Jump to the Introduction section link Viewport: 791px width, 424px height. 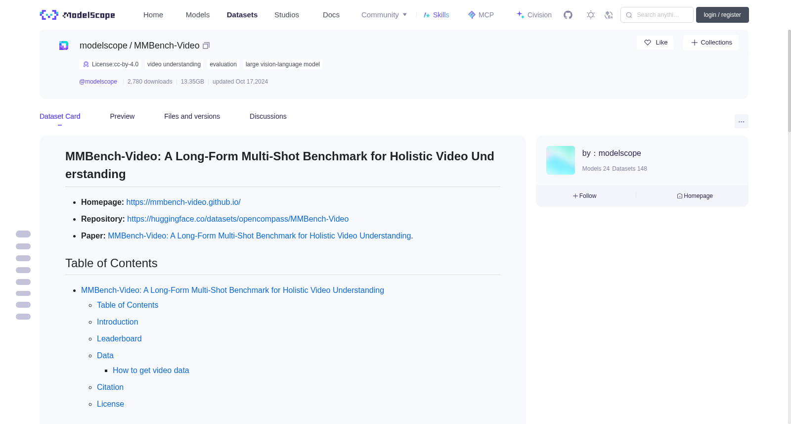tap(118, 322)
